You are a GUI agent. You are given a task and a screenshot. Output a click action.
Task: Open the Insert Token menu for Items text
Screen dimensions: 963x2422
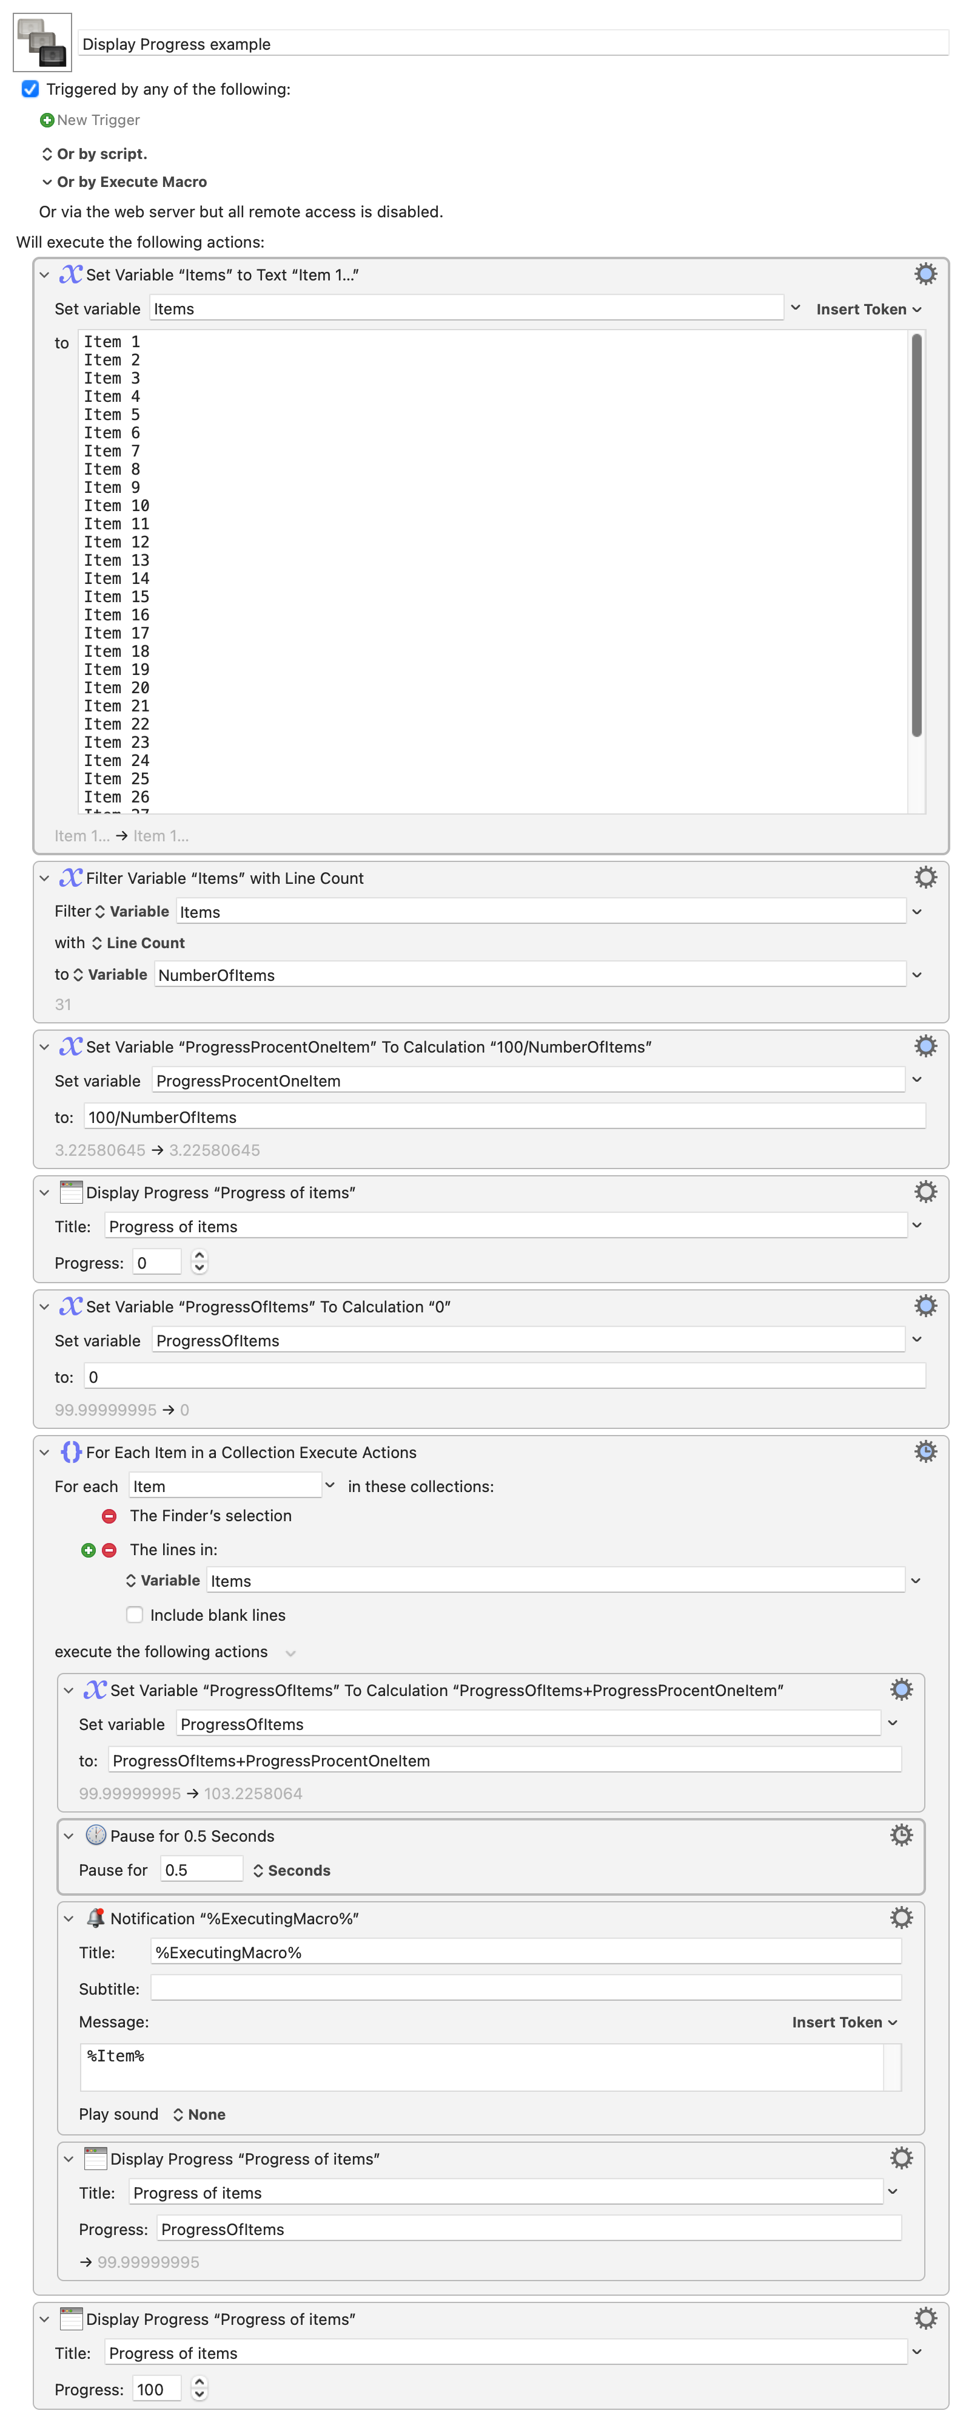click(868, 310)
